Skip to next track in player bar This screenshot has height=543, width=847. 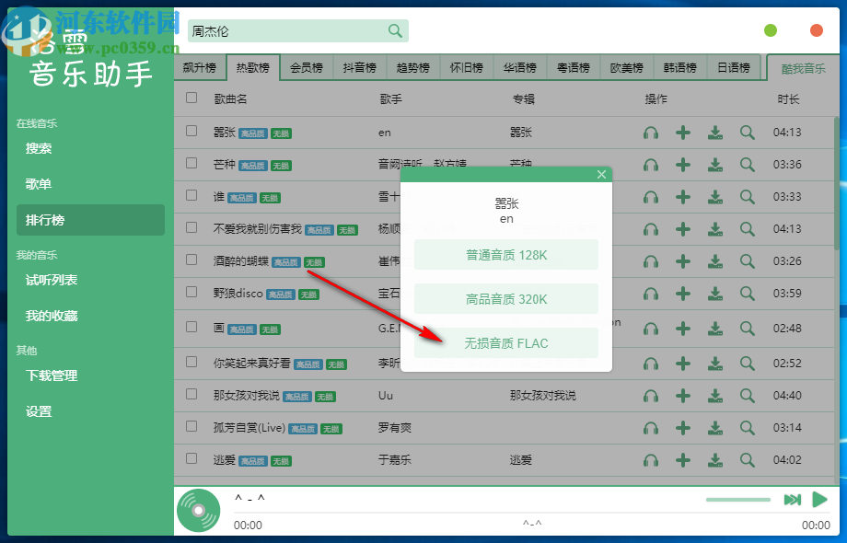pos(793,500)
